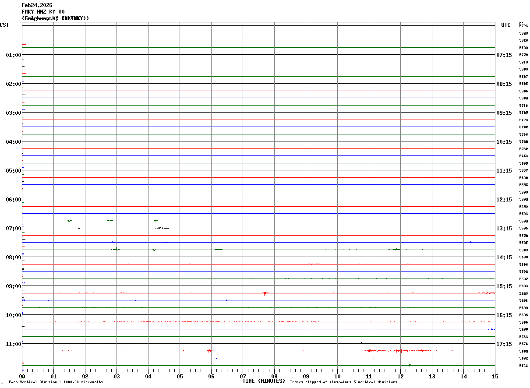Screen dimensions: 530x388
Task: Click minute 10 on bottom axis
Action: coord(337,376)
